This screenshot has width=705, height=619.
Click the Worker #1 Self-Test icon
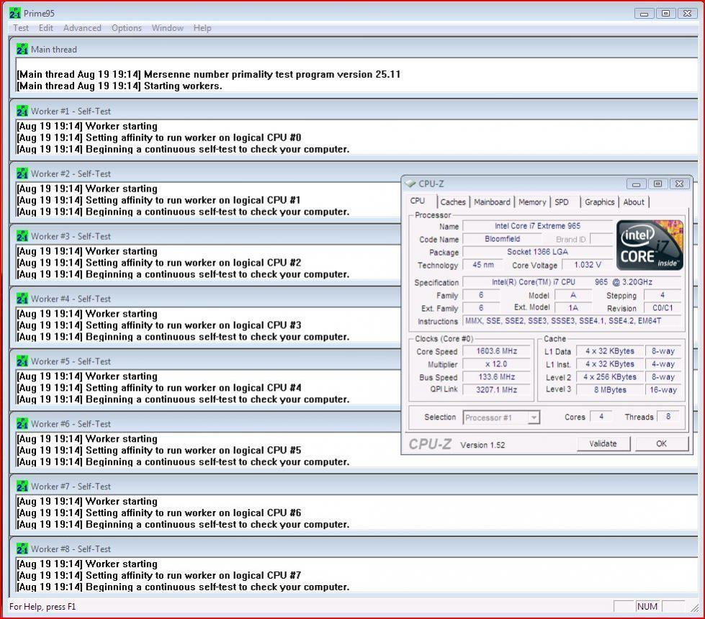22,111
